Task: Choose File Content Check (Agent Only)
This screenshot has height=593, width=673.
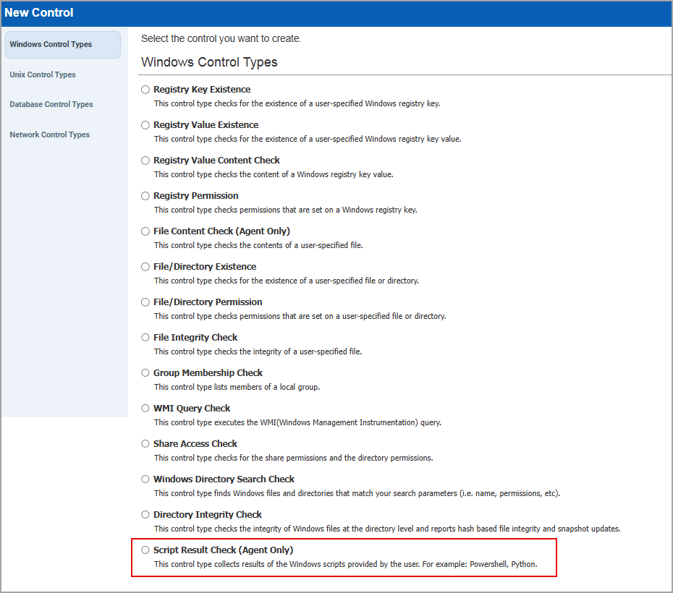Action: coord(145,231)
